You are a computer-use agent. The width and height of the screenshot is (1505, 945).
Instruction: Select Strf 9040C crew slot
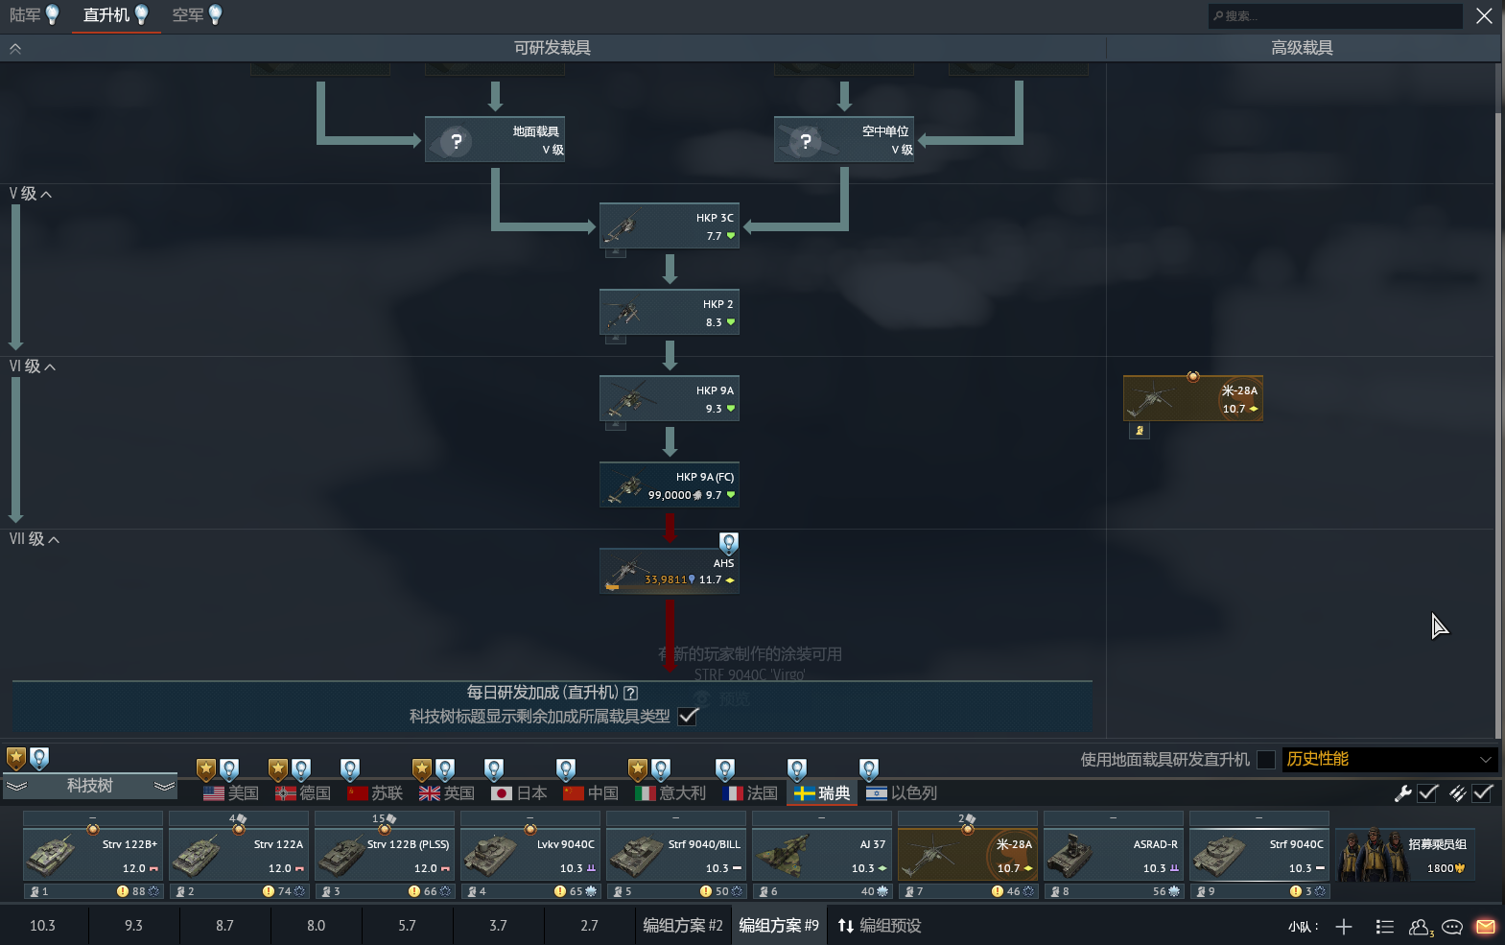coord(1259,855)
